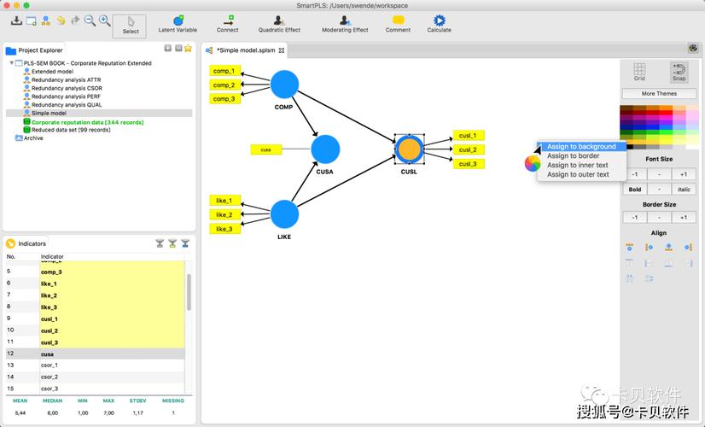Toggle Snap in the side panel
705x427 pixels.
(x=679, y=72)
